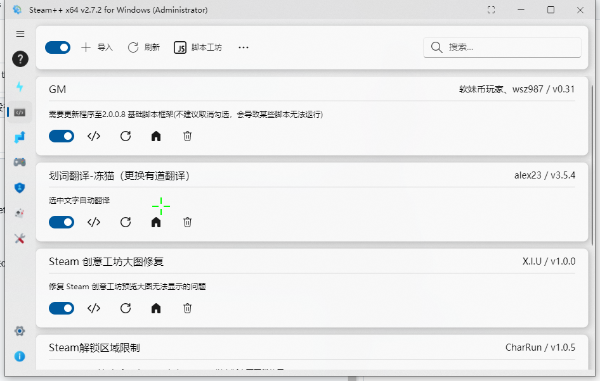Edit the GM script source code
The image size is (600, 381).
tap(93, 136)
